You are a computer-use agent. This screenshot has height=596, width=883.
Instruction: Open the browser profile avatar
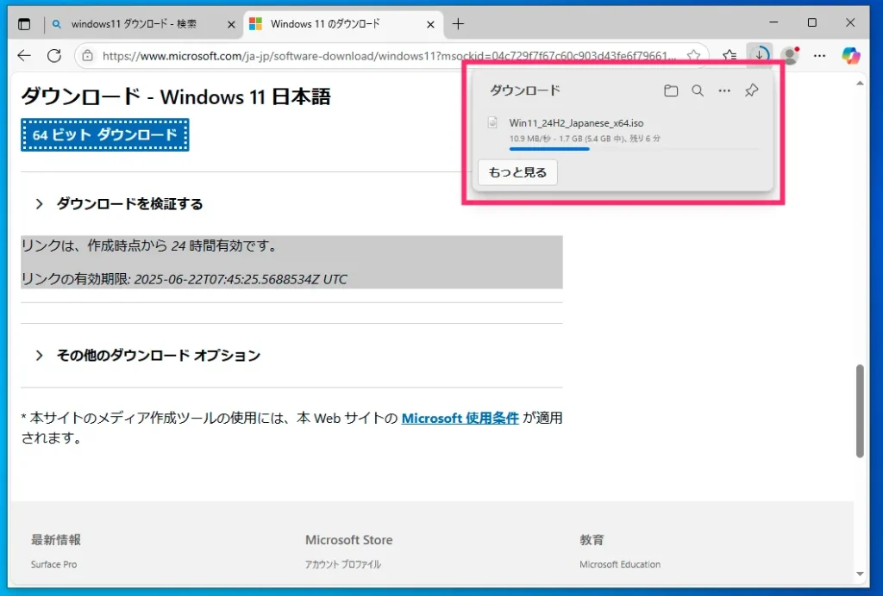tap(791, 56)
